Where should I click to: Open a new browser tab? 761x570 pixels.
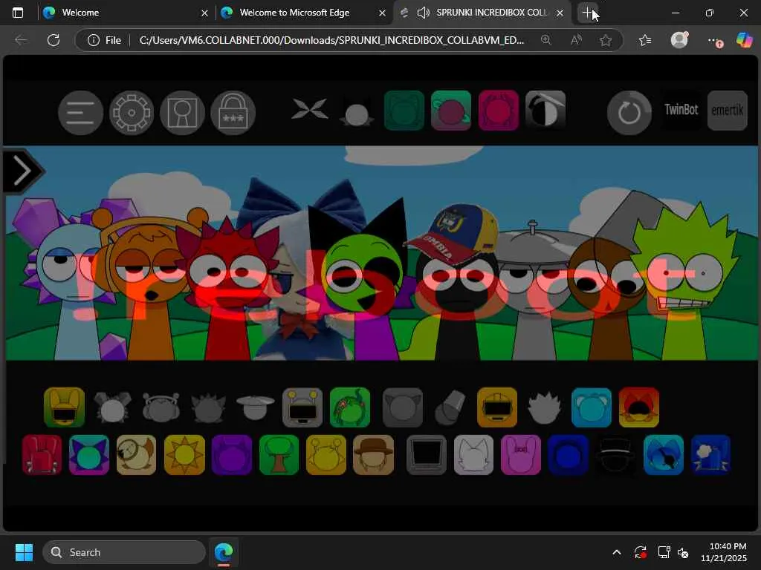pyautogui.click(x=588, y=13)
